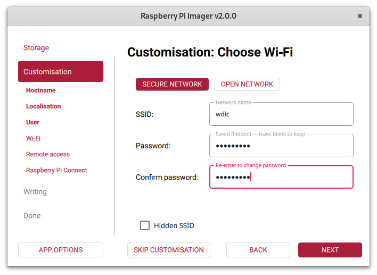Select the Customisation sidebar section
Image resolution: width=377 pixels, height=275 pixels.
(61, 71)
